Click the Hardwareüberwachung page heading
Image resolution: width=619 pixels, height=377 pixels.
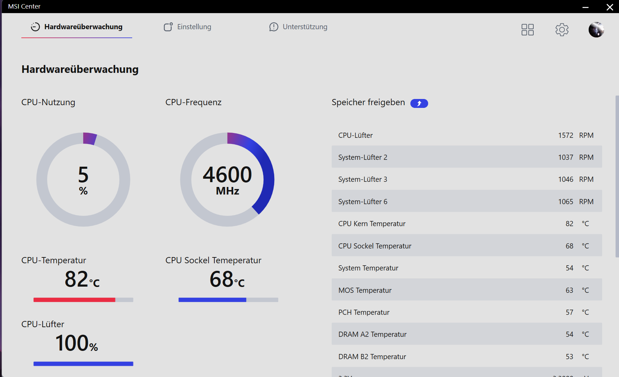(x=80, y=69)
